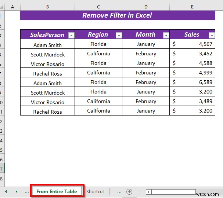Add a new sheet with the plus icon

click(x=129, y=192)
